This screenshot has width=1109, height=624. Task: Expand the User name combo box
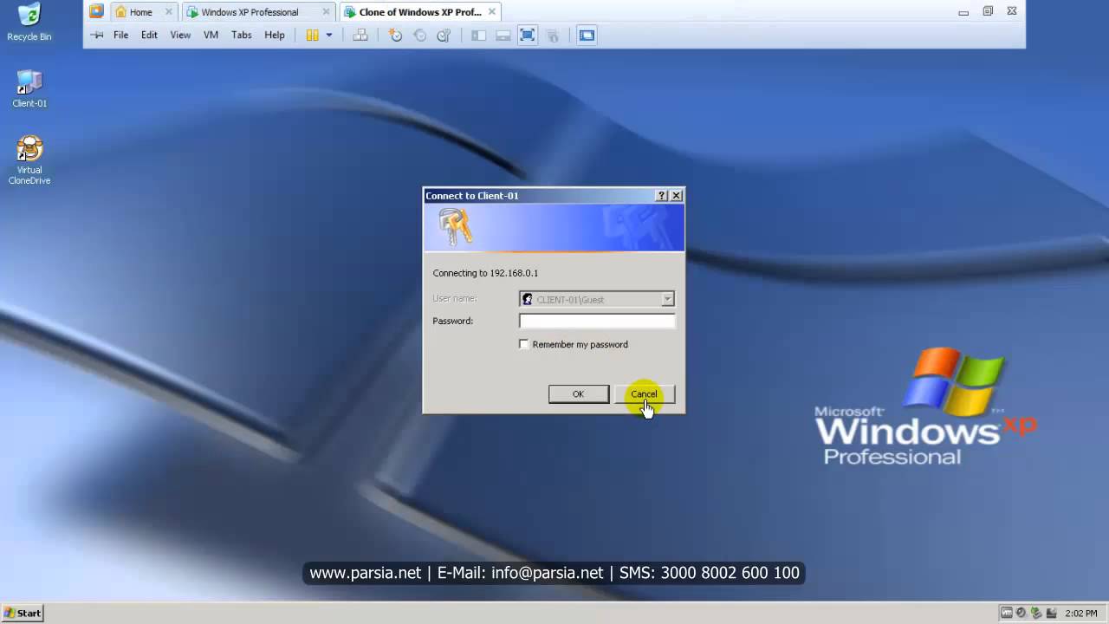[x=667, y=299]
